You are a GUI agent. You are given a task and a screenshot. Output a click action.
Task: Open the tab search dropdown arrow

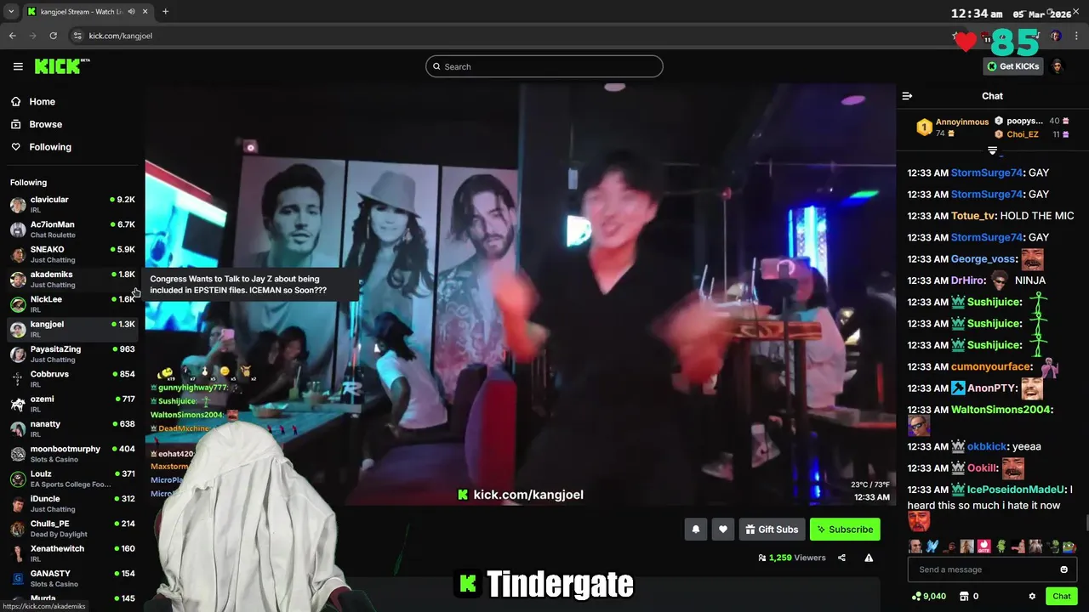pyautogui.click(x=10, y=12)
